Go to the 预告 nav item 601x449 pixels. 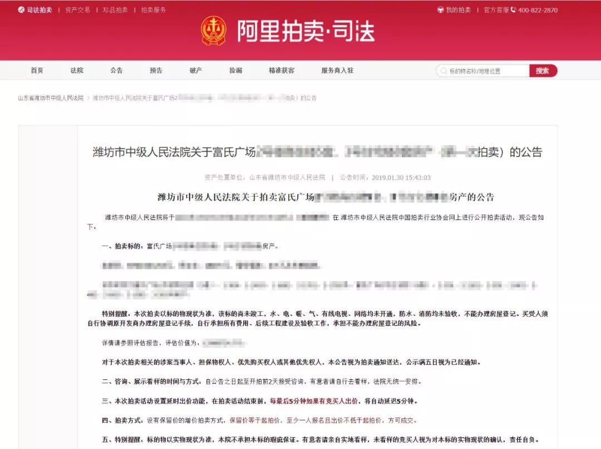pyautogui.click(x=156, y=71)
